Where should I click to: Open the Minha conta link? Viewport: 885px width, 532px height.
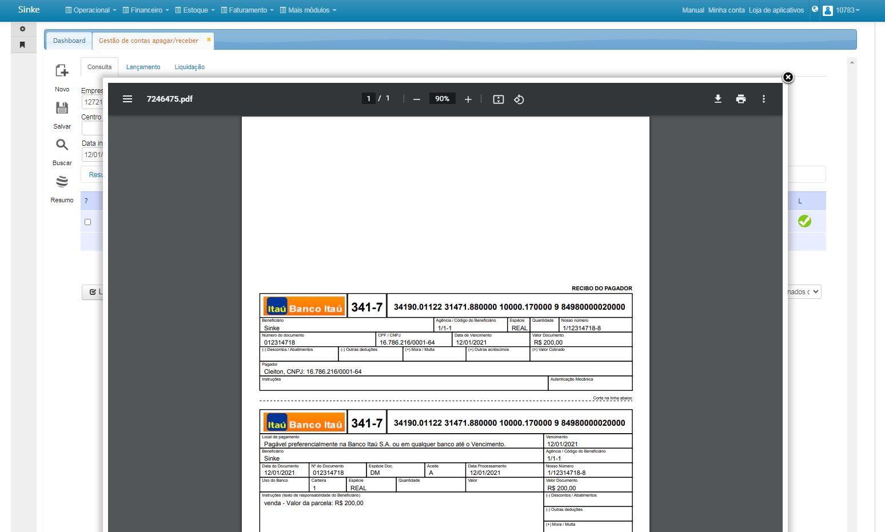click(726, 10)
